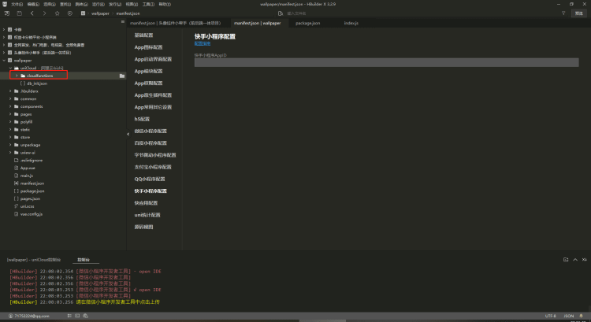Viewport: 591px width, 322px height.
Task: Click the blue config guide link under heading
Action: [x=203, y=43]
